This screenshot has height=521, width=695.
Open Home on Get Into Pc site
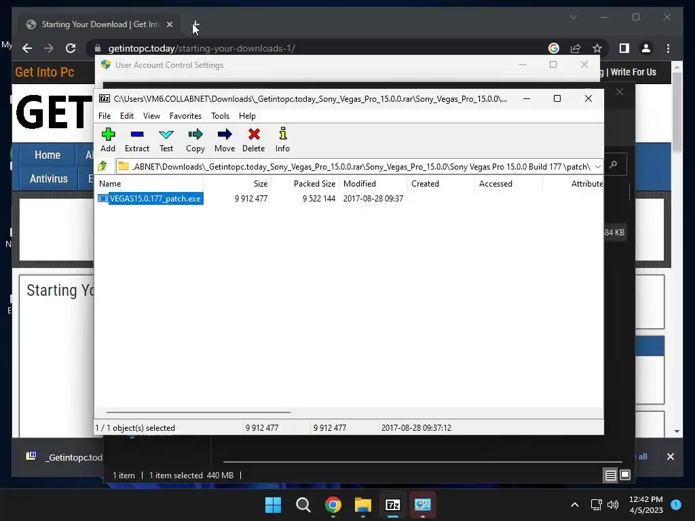tap(48, 155)
